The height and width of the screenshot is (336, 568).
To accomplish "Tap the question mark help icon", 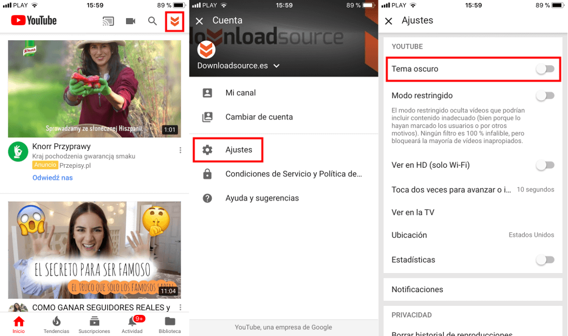I will pyautogui.click(x=207, y=198).
